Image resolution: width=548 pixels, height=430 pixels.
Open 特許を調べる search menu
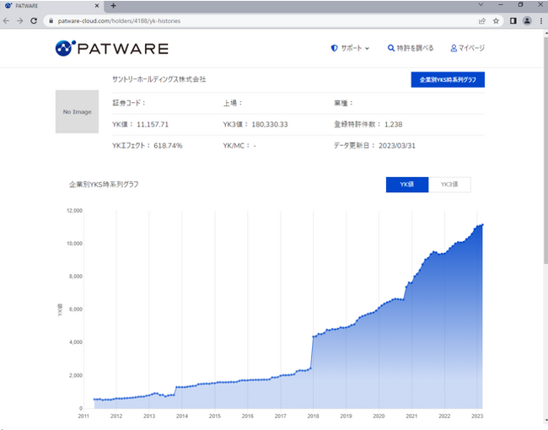(411, 48)
